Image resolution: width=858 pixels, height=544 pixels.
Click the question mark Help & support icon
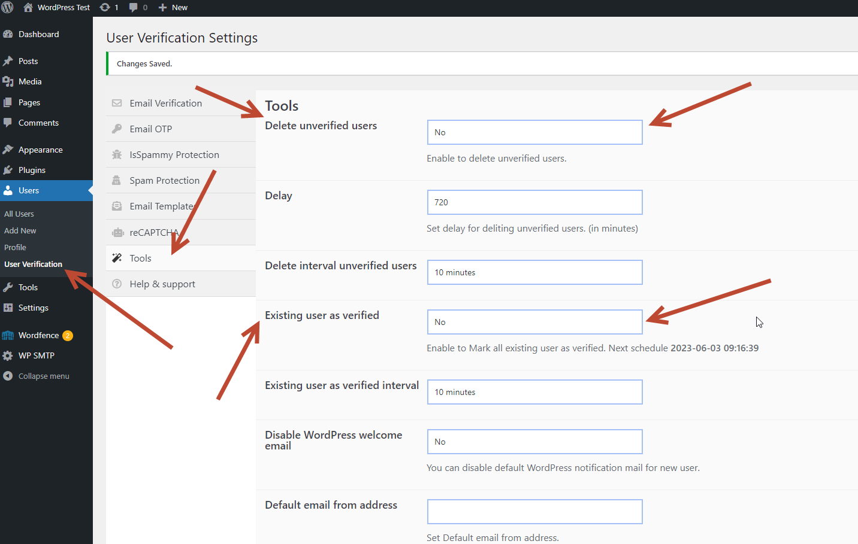tap(117, 284)
